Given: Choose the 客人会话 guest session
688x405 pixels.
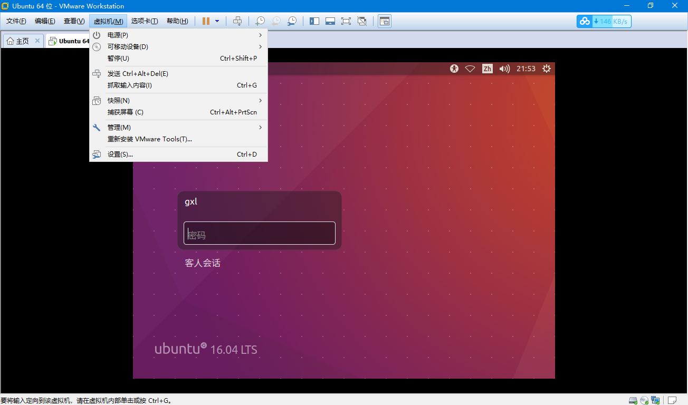Looking at the screenshot, I should coord(203,263).
